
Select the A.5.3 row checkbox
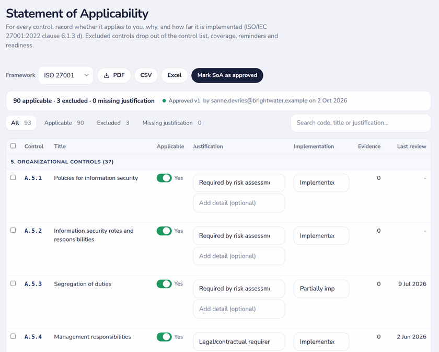coord(13,283)
